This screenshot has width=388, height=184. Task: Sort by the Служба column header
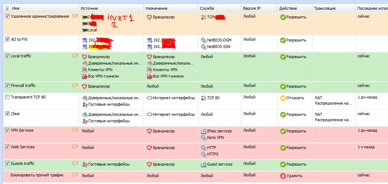tap(207, 8)
